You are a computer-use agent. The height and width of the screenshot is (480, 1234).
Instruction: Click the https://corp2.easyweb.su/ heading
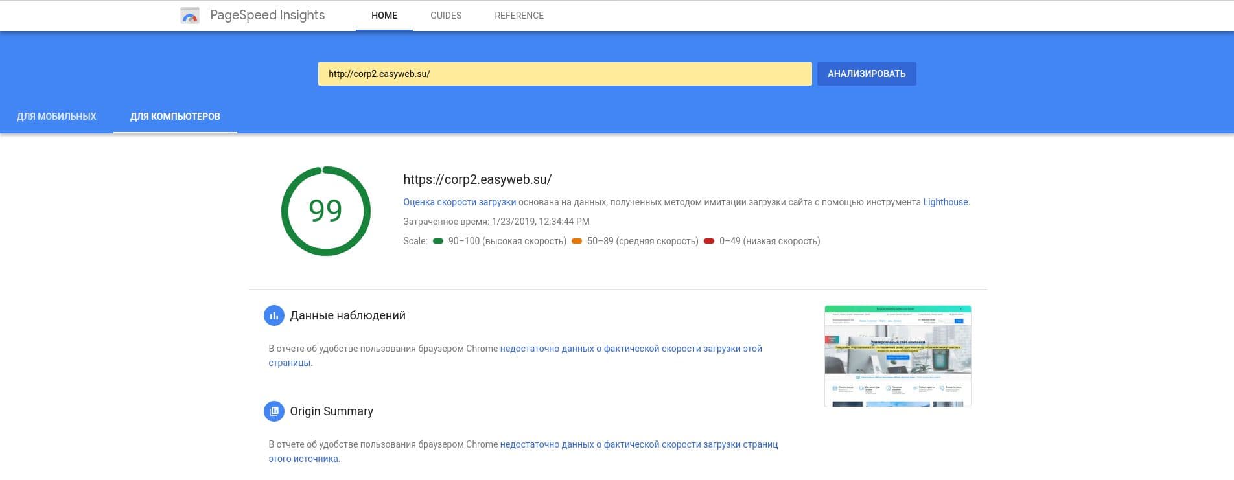pyautogui.click(x=477, y=179)
